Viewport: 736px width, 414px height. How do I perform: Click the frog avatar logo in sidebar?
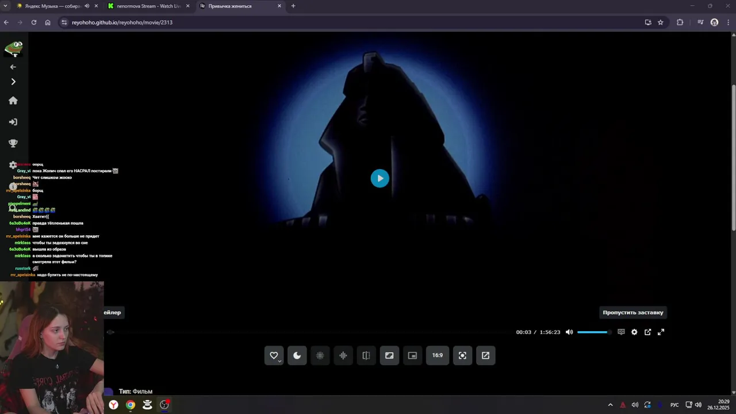pos(13,48)
